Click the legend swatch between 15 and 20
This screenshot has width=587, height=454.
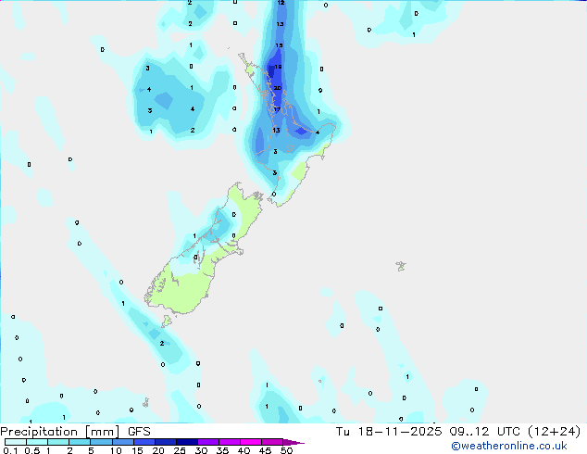144,442
